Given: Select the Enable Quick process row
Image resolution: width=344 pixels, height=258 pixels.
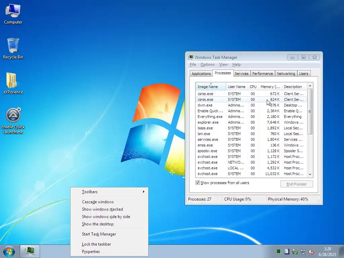Looking at the screenshot, I should pos(251,111).
